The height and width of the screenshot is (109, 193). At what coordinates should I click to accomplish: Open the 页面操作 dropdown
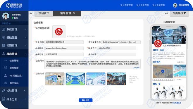[x=179, y=13]
